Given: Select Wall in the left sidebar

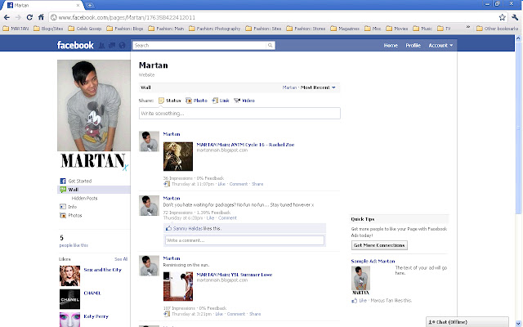Looking at the screenshot, I should (94, 190).
